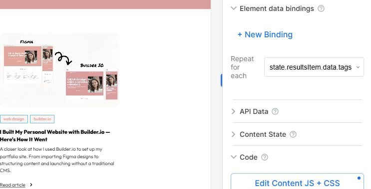This screenshot has height=189, width=371.
Task: Add a new binding
Action: pyautogui.click(x=265, y=35)
